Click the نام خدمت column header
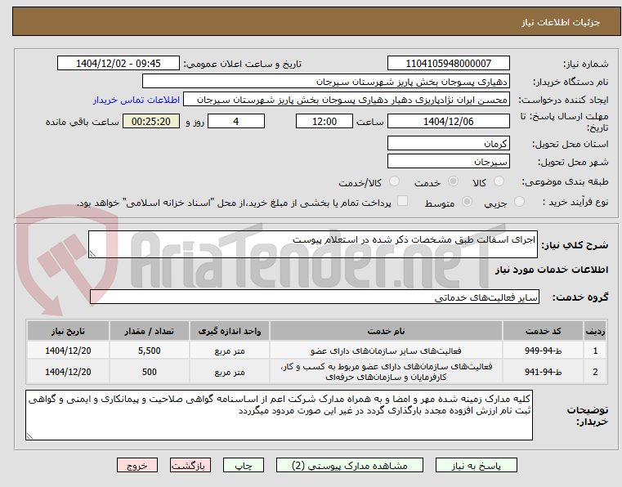 386,331
